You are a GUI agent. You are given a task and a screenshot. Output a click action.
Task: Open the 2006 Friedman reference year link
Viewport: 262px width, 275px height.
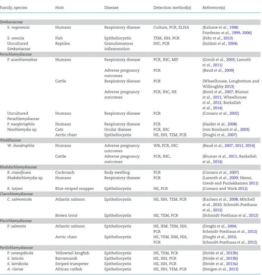click(246, 33)
